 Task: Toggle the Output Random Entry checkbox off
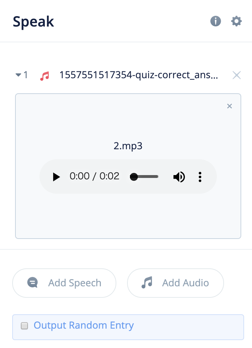24,325
